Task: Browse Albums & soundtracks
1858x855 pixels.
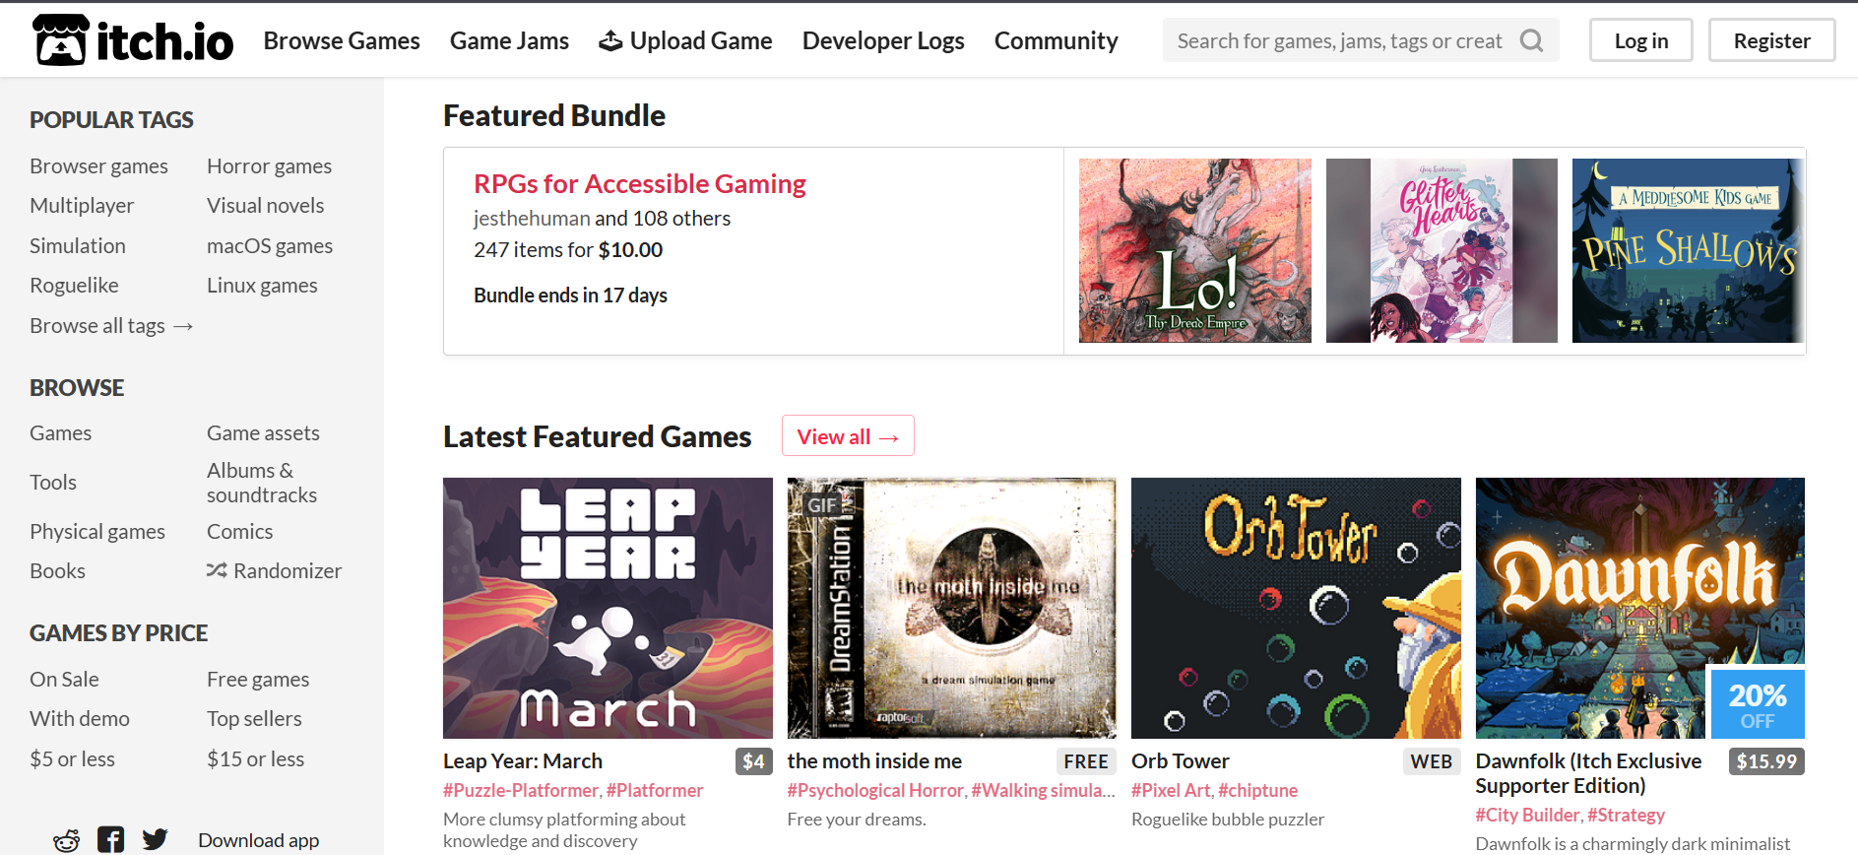Action: pos(262,483)
